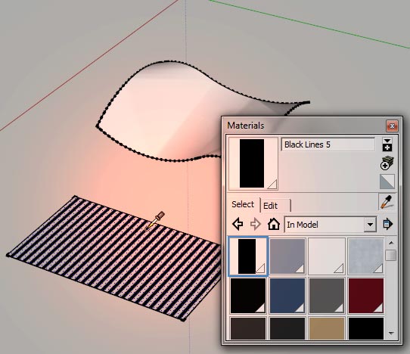
Task: Click the Create Material icon
Action: 387,163
